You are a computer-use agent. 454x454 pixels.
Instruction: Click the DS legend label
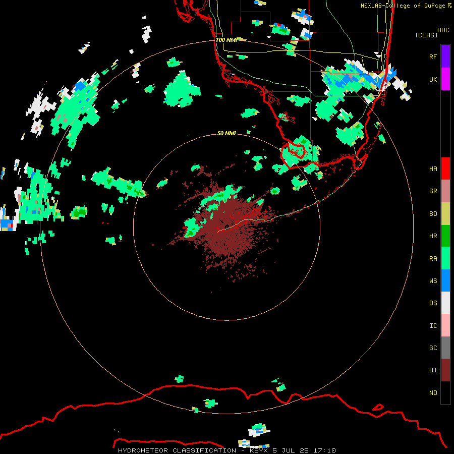point(433,303)
